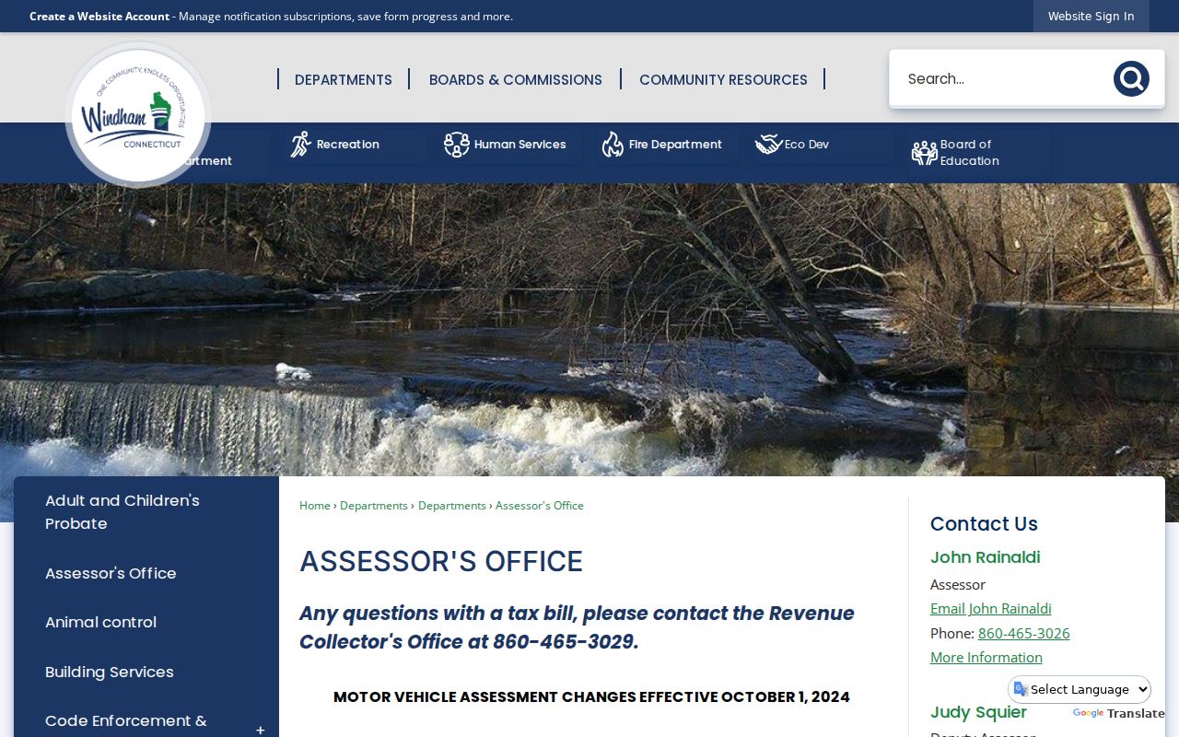Screen dimensions: 1179x737
Task: Open the Departments menu
Action: [x=344, y=80]
